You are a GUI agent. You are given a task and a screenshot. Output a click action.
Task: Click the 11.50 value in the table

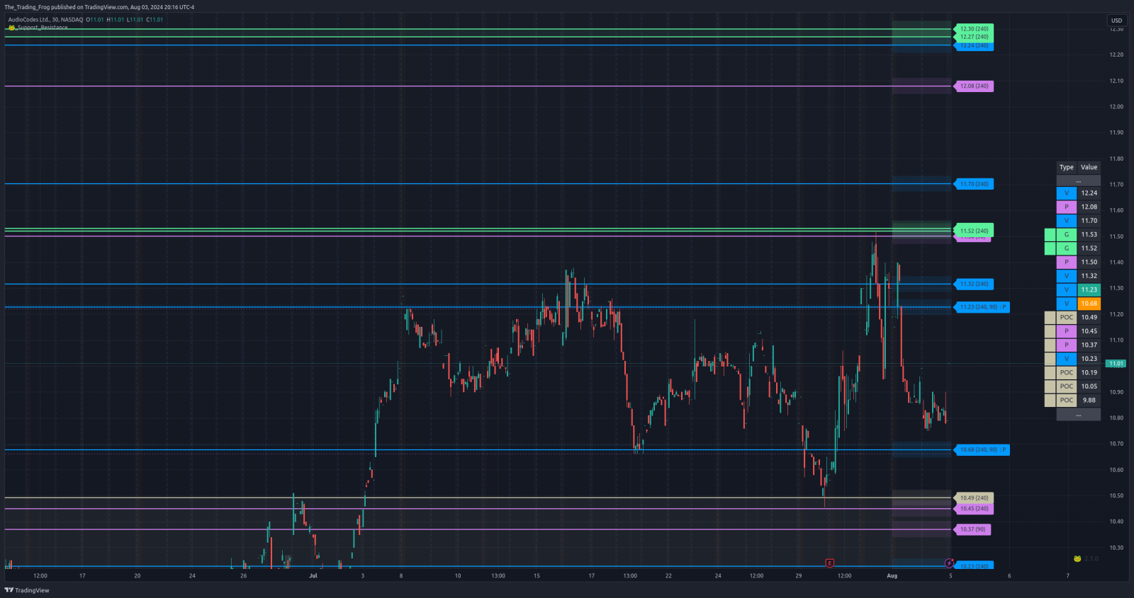(x=1089, y=263)
